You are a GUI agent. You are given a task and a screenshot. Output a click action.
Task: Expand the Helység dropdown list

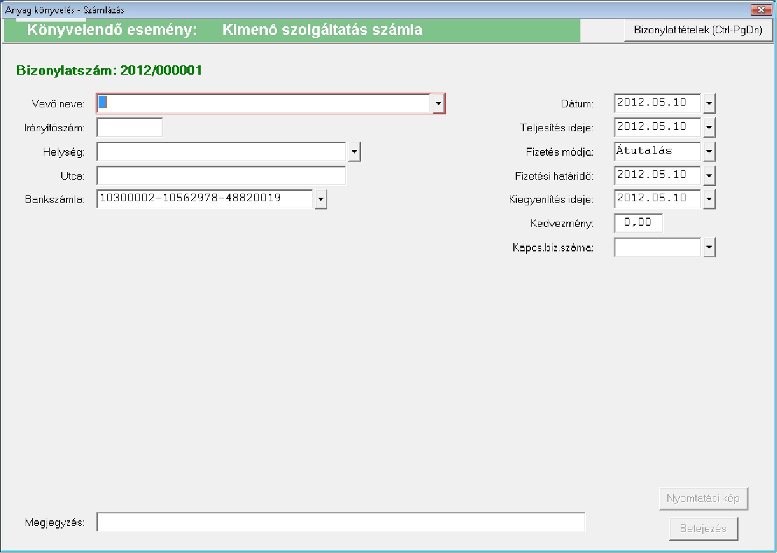355,152
